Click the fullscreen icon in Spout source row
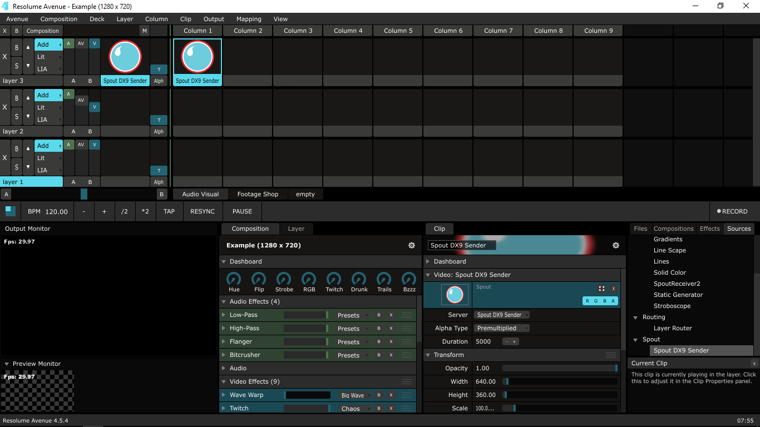The width and height of the screenshot is (760, 427). (601, 289)
